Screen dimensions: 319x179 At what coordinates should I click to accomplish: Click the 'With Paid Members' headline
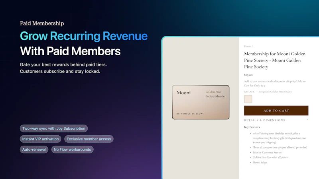(70, 51)
